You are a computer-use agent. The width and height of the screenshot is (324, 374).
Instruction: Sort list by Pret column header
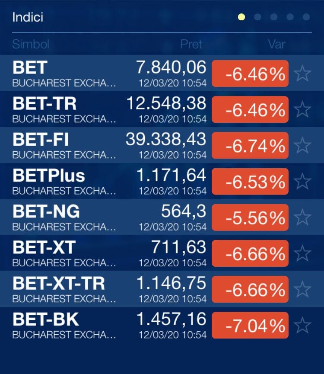[x=191, y=44]
